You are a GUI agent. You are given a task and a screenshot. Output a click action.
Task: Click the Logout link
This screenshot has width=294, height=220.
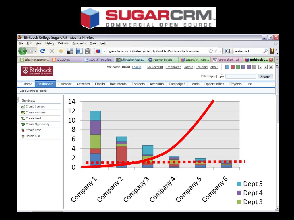[136, 67]
